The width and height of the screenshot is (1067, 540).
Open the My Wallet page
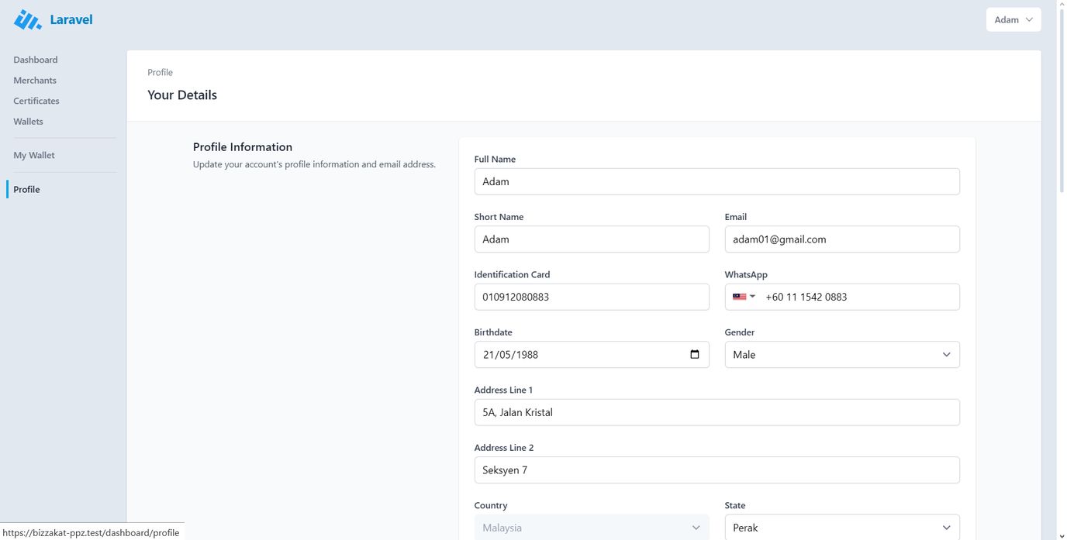(x=33, y=154)
